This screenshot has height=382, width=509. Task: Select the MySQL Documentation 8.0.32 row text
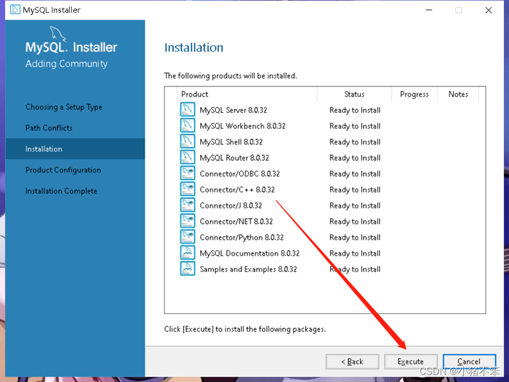(x=249, y=253)
